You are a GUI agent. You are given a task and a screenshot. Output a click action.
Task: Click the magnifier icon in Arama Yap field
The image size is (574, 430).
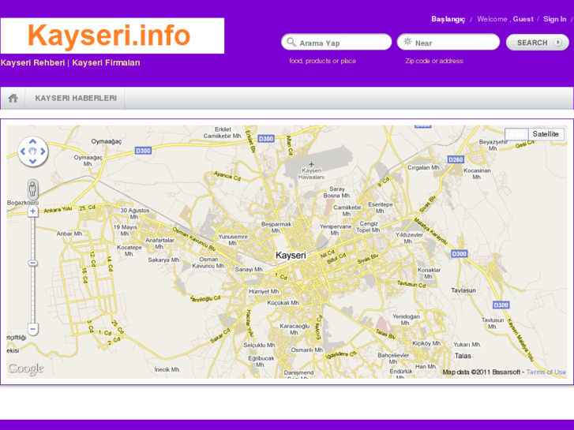coord(291,42)
